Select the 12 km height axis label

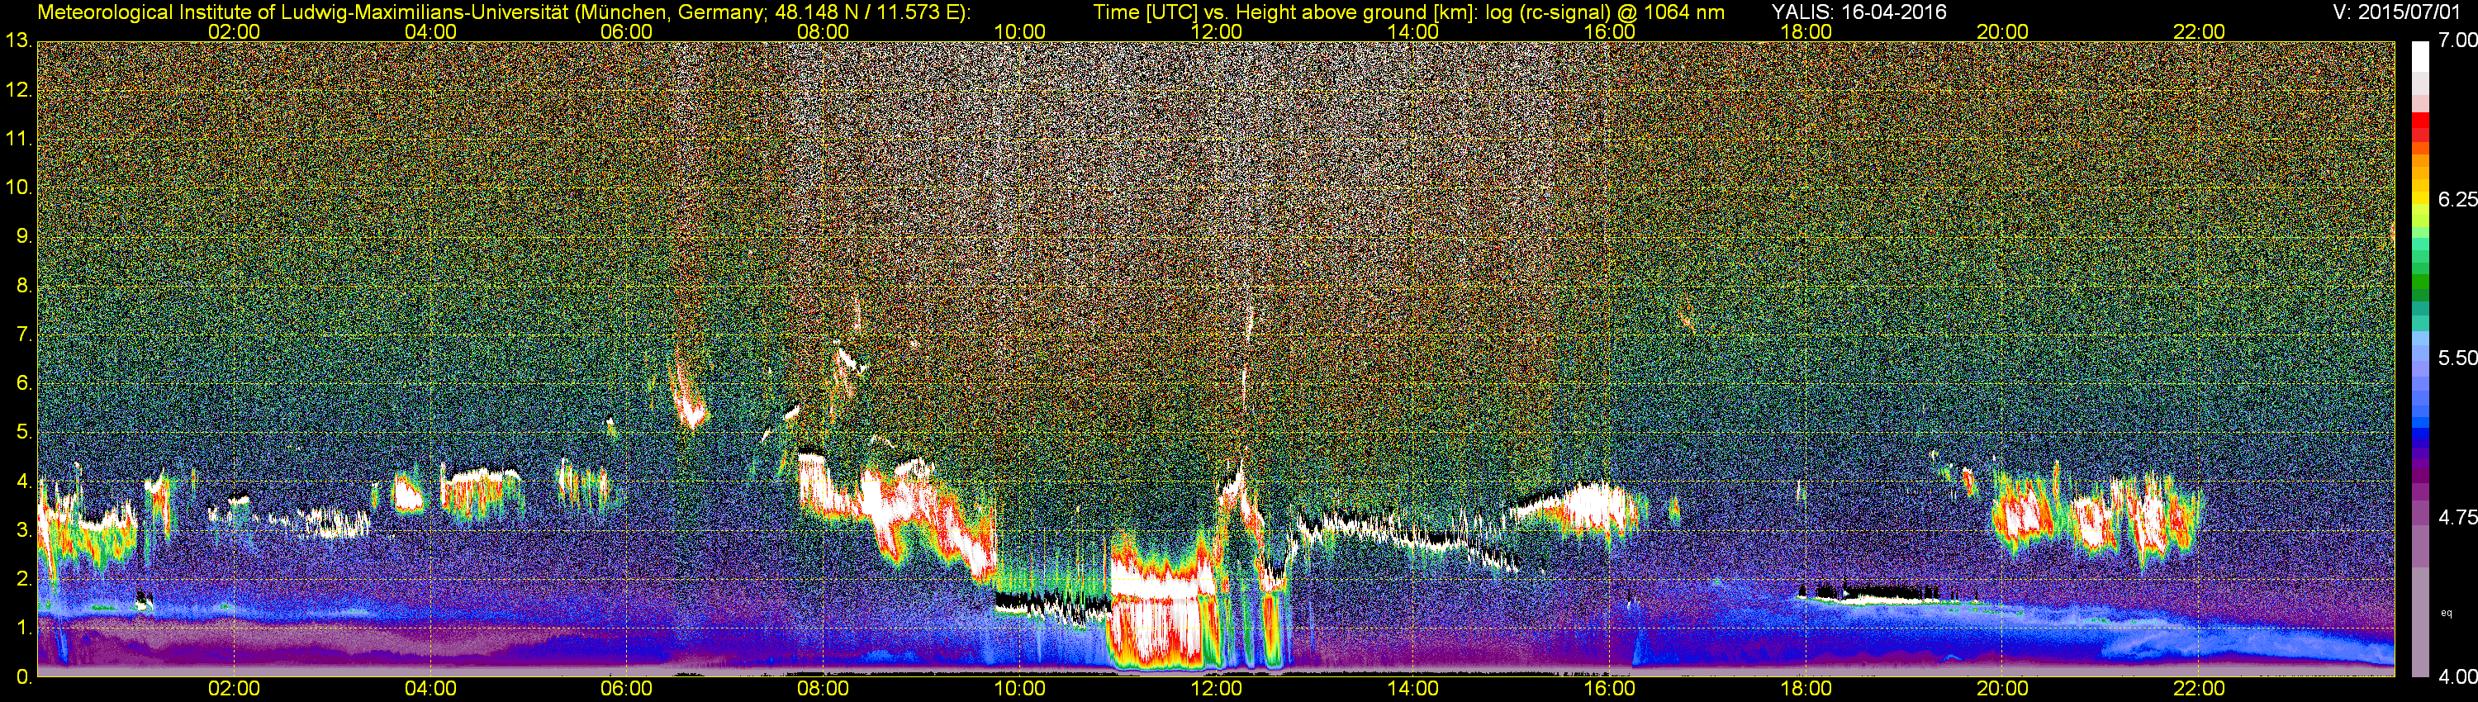17,90
